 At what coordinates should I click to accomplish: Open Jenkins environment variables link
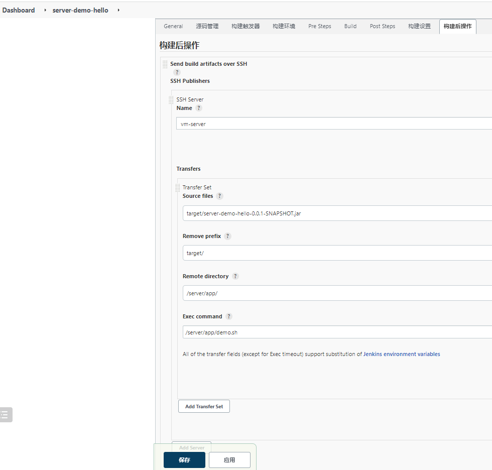[402, 354]
